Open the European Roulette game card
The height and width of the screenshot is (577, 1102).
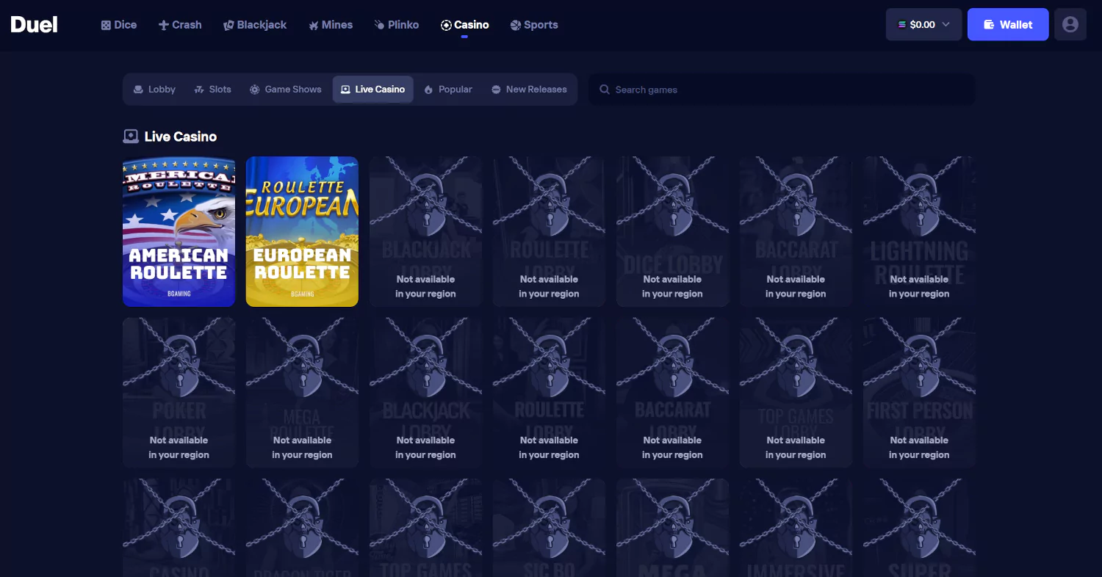point(302,231)
